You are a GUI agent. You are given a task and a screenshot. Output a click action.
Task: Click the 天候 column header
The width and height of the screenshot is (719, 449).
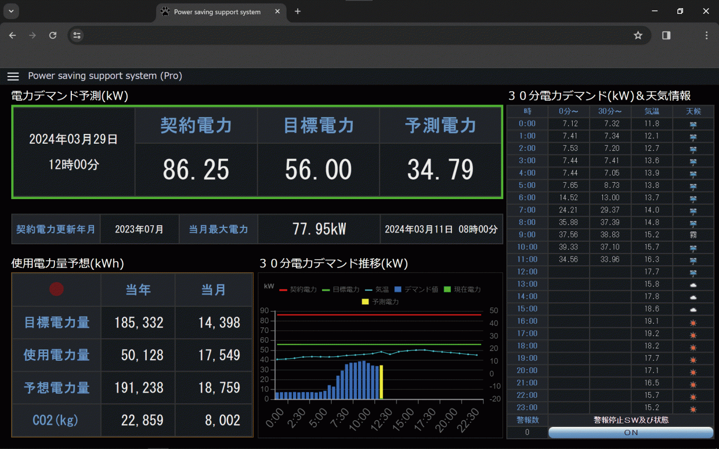693,111
